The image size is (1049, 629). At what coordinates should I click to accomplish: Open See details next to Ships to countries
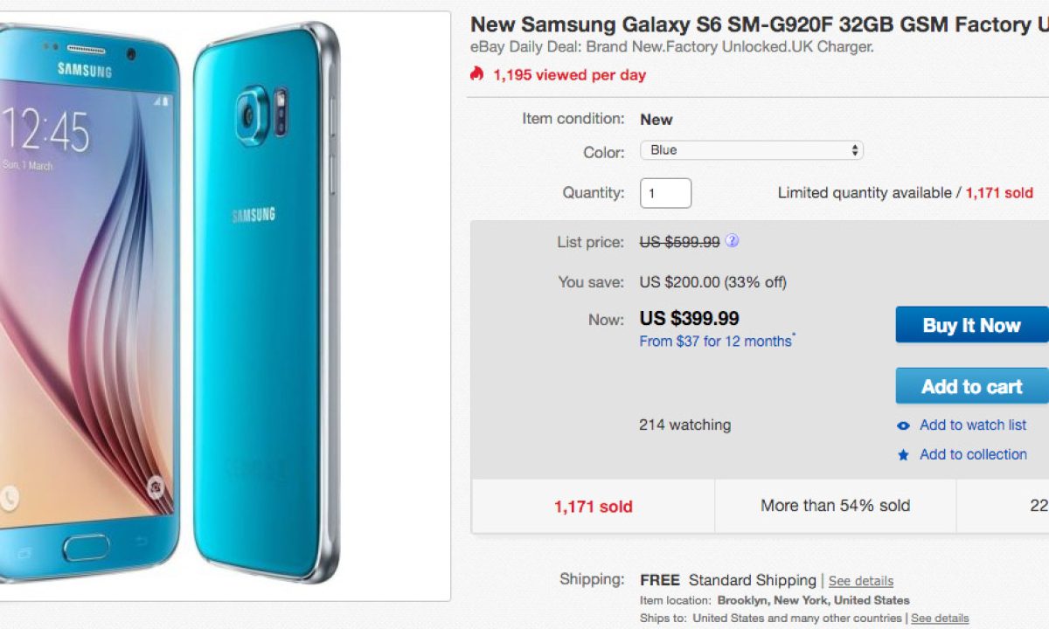pyautogui.click(x=940, y=618)
